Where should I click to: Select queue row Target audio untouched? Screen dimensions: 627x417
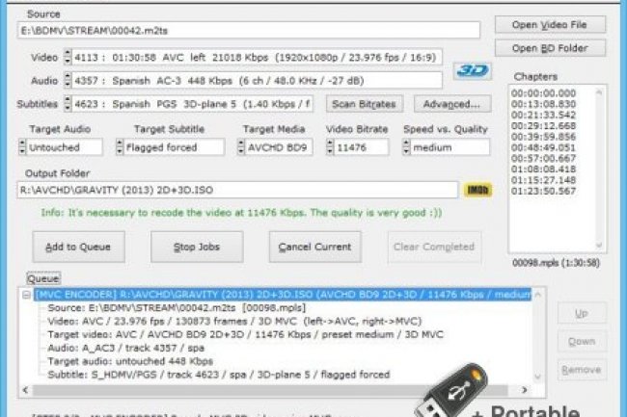130,361
